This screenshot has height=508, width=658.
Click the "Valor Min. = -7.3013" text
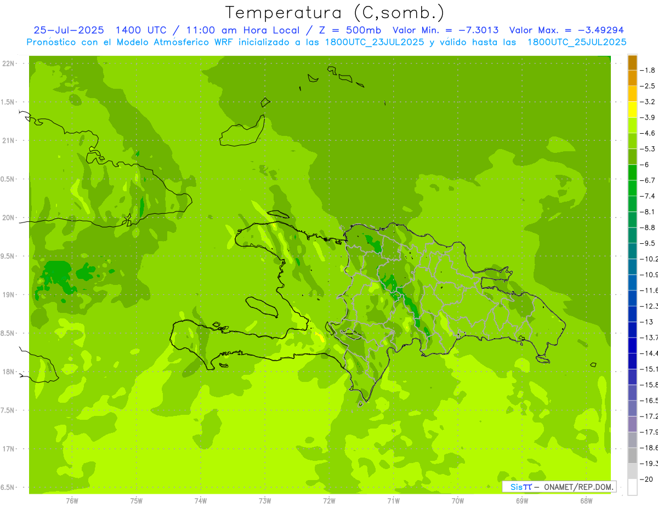click(446, 30)
